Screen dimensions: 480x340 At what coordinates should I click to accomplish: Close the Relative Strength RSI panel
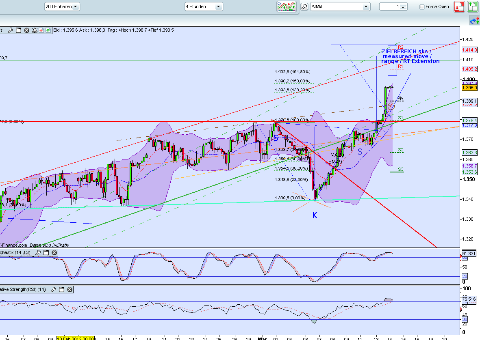[70, 289]
